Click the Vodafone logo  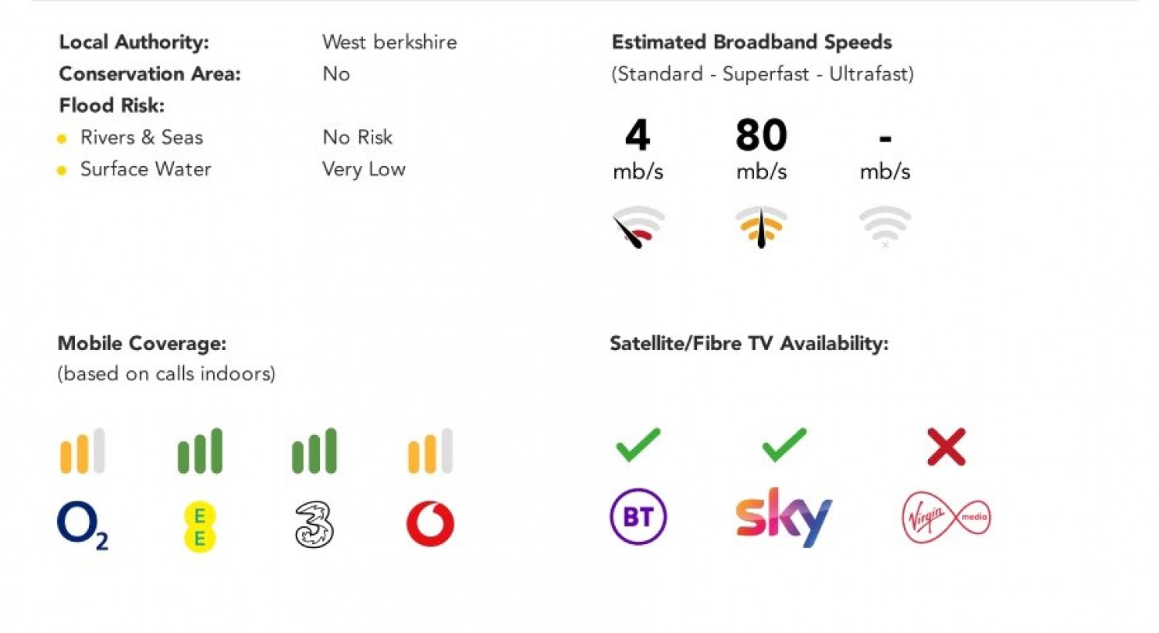coord(430,523)
